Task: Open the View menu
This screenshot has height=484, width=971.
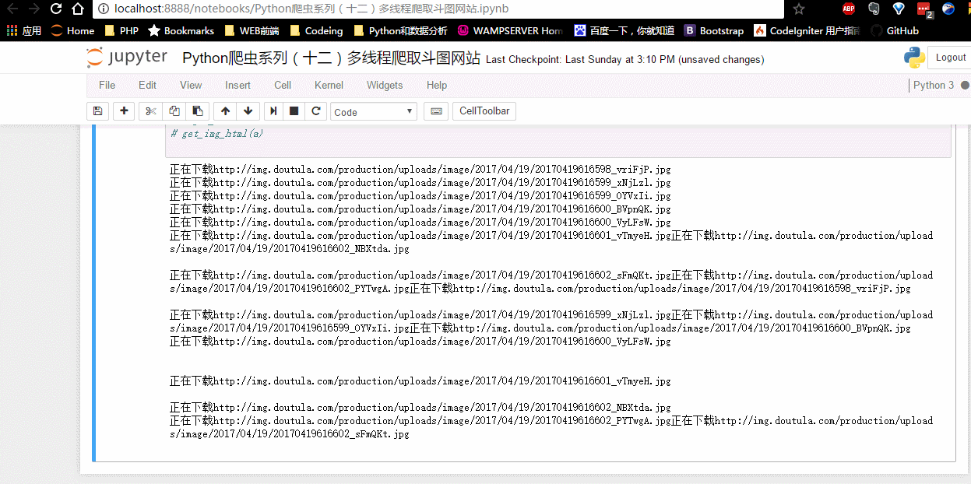Action: (191, 86)
